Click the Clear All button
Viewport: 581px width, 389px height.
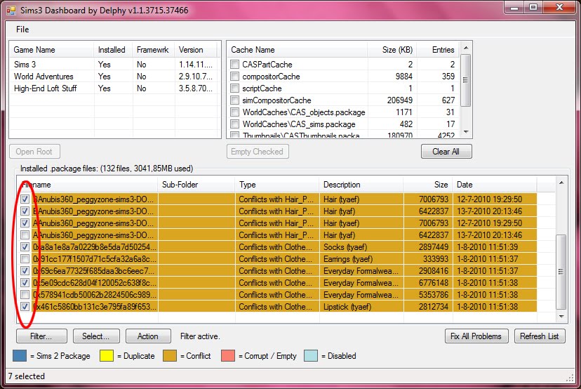pyautogui.click(x=446, y=151)
